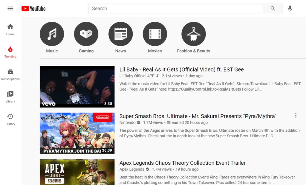The image size is (306, 185).
Task: Click the search magnifier button
Action: pos(273,9)
